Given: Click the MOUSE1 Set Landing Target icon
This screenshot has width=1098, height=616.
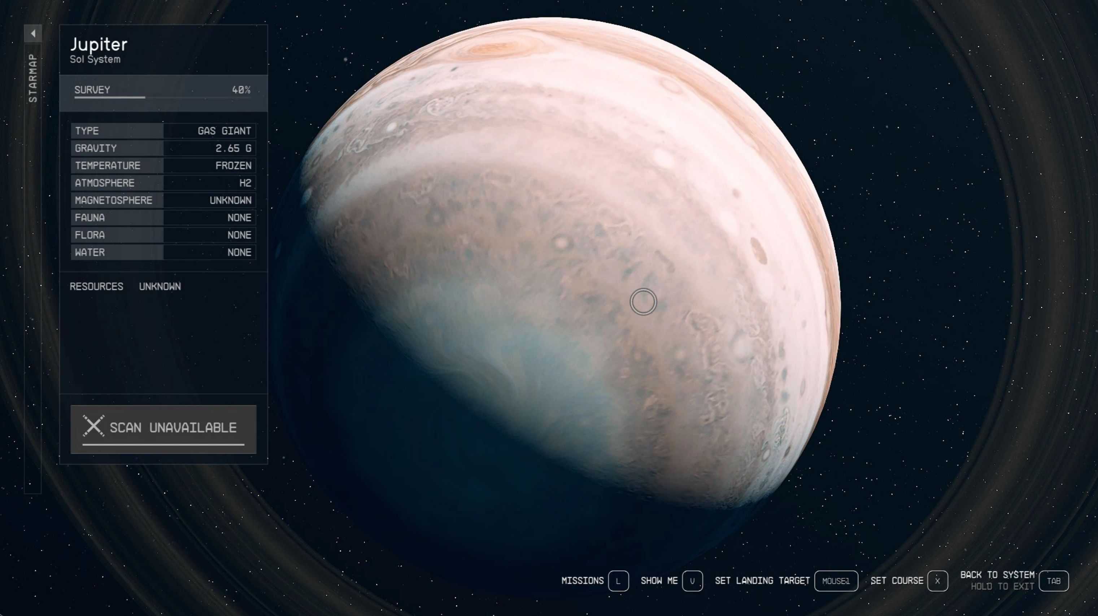Looking at the screenshot, I should pos(836,581).
